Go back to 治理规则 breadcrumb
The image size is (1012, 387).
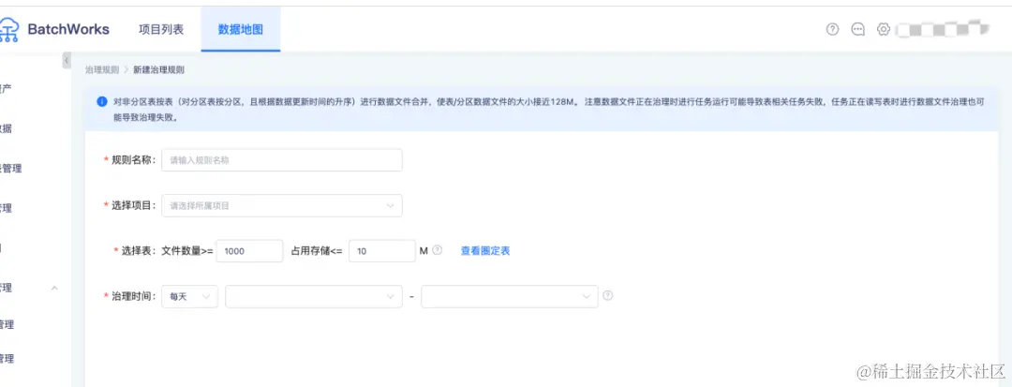pyautogui.click(x=102, y=69)
